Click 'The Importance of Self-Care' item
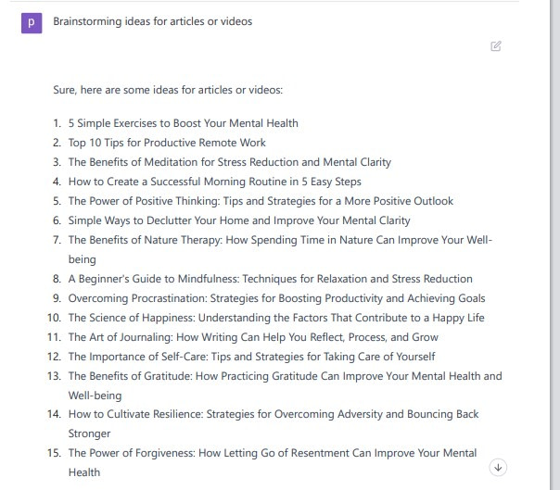The width and height of the screenshot is (560, 490). click(252, 357)
